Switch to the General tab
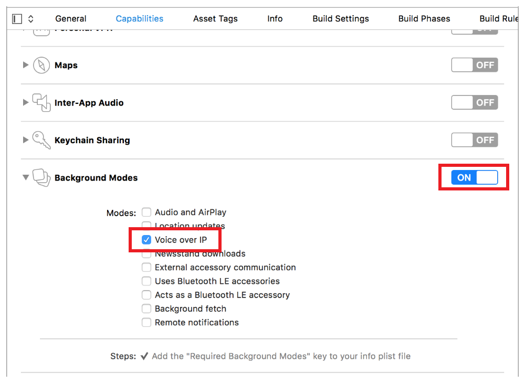 (x=71, y=19)
